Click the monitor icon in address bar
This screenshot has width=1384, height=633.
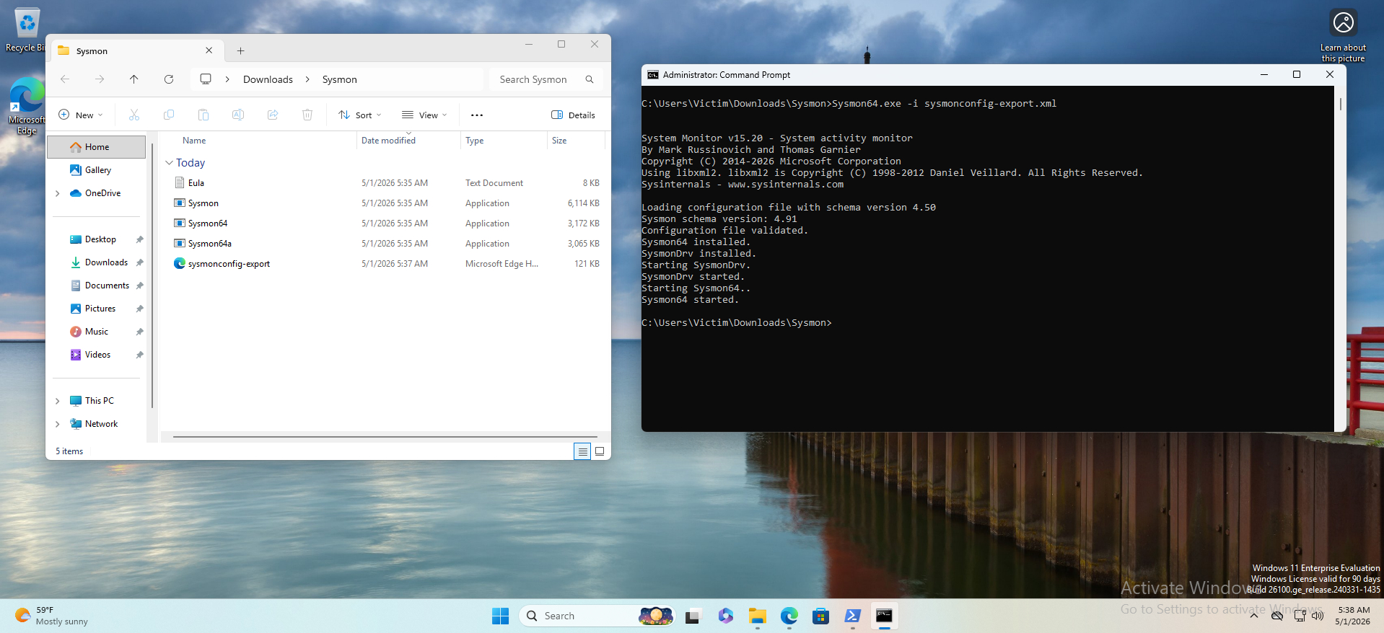click(x=206, y=79)
